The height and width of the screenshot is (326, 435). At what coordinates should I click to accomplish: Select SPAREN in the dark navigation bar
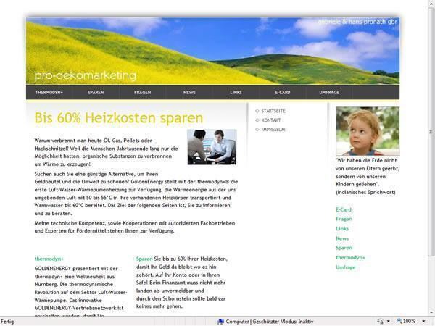click(96, 93)
